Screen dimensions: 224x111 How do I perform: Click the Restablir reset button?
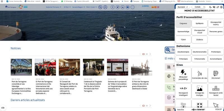[183, 7]
